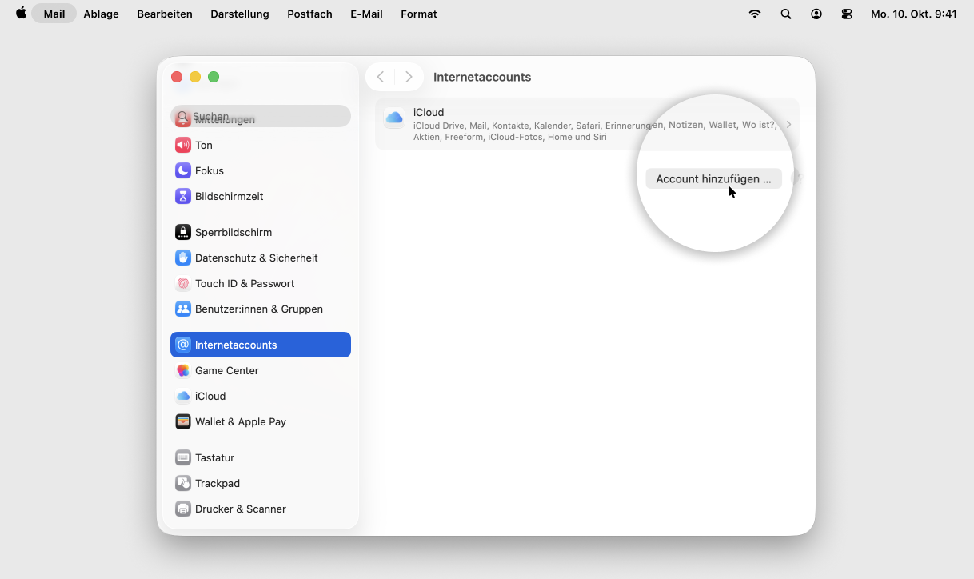Image resolution: width=974 pixels, height=579 pixels.
Task: Go forward with the right chevron
Action: (x=409, y=77)
